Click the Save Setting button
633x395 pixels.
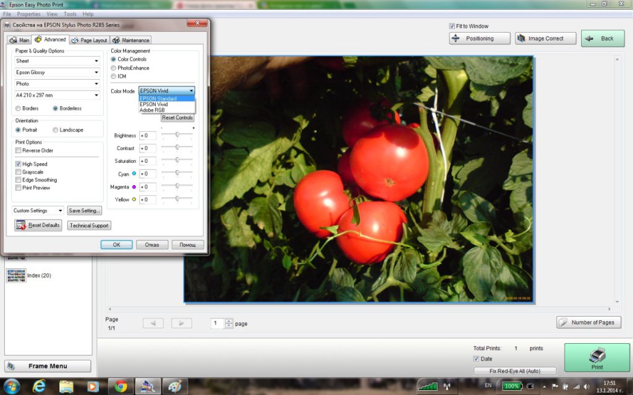pyautogui.click(x=84, y=210)
